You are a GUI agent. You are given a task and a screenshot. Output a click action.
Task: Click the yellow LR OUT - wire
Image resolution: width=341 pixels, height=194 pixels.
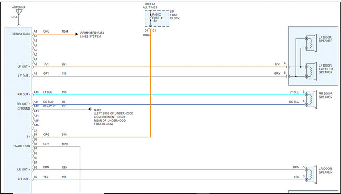click(x=169, y=179)
